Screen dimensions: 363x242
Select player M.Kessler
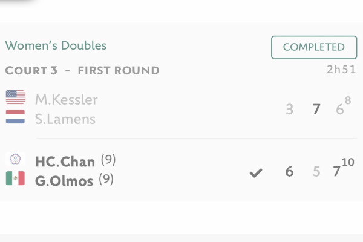66,99
